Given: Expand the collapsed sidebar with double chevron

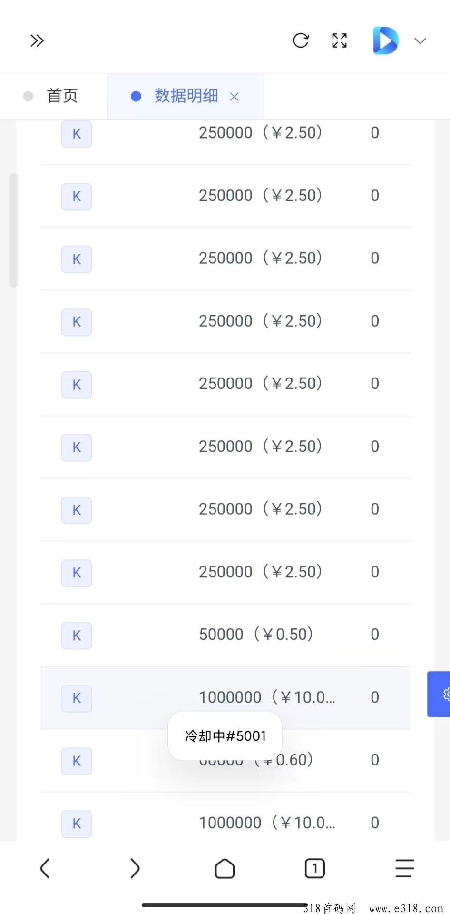Looking at the screenshot, I should click(37, 41).
